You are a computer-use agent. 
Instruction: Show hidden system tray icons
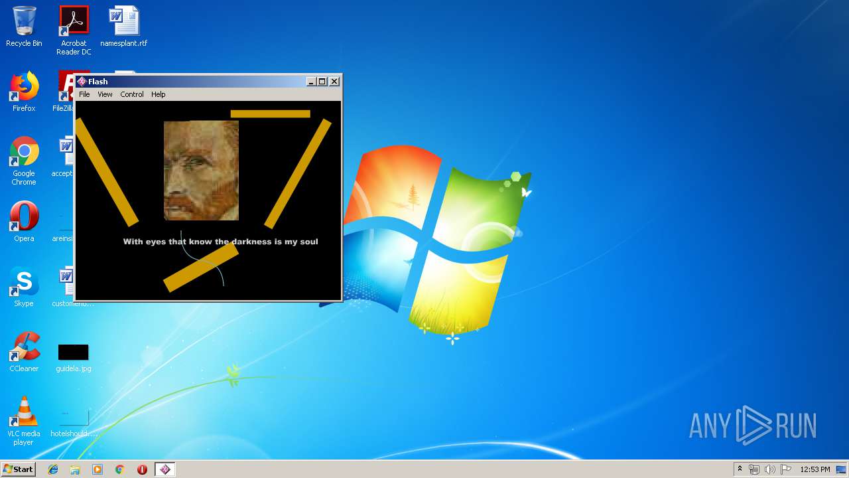(740, 469)
